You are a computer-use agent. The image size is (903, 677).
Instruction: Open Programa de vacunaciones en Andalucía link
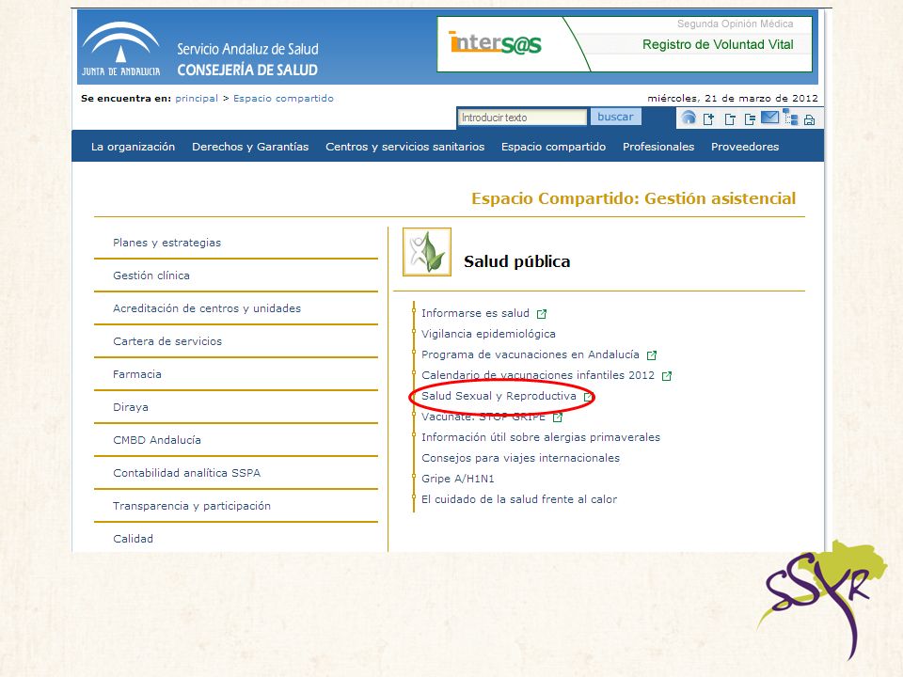tap(531, 354)
